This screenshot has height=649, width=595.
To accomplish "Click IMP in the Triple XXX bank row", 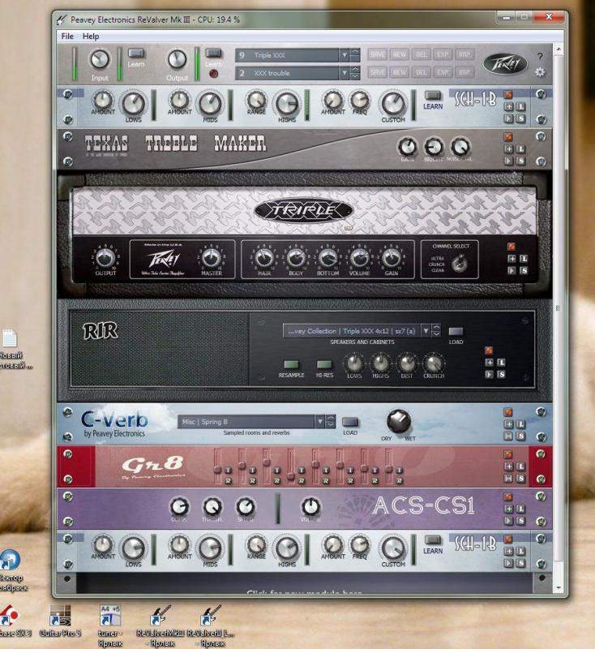I will [x=464, y=54].
